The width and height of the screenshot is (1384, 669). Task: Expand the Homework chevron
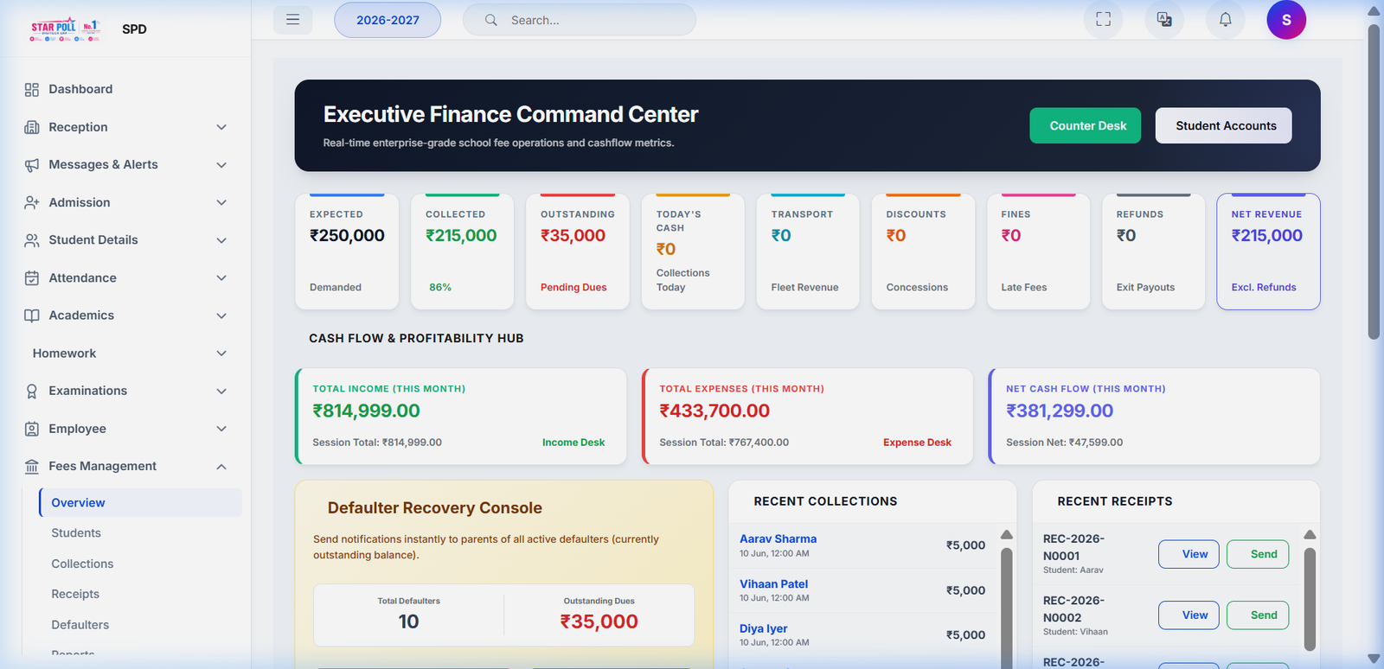coord(221,353)
